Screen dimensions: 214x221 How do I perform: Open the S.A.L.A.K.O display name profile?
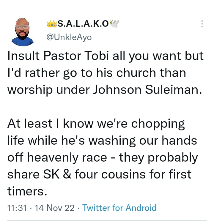click(x=83, y=24)
